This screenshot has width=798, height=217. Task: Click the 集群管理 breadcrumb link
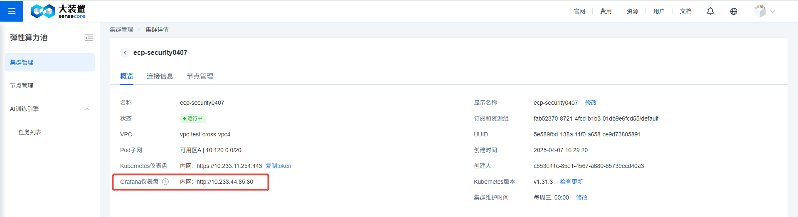pos(121,30)
